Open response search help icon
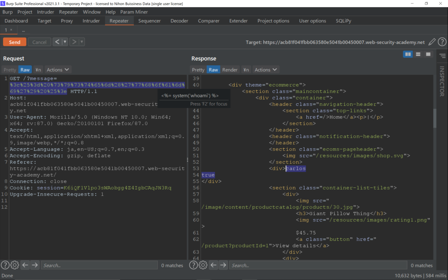448x280 pixels. (193, 265)
